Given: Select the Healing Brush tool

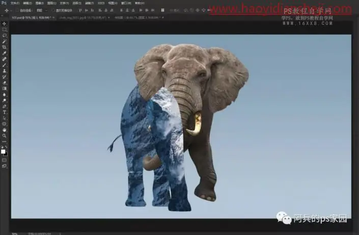Looking at the screenshot, I should click(4, 59).
